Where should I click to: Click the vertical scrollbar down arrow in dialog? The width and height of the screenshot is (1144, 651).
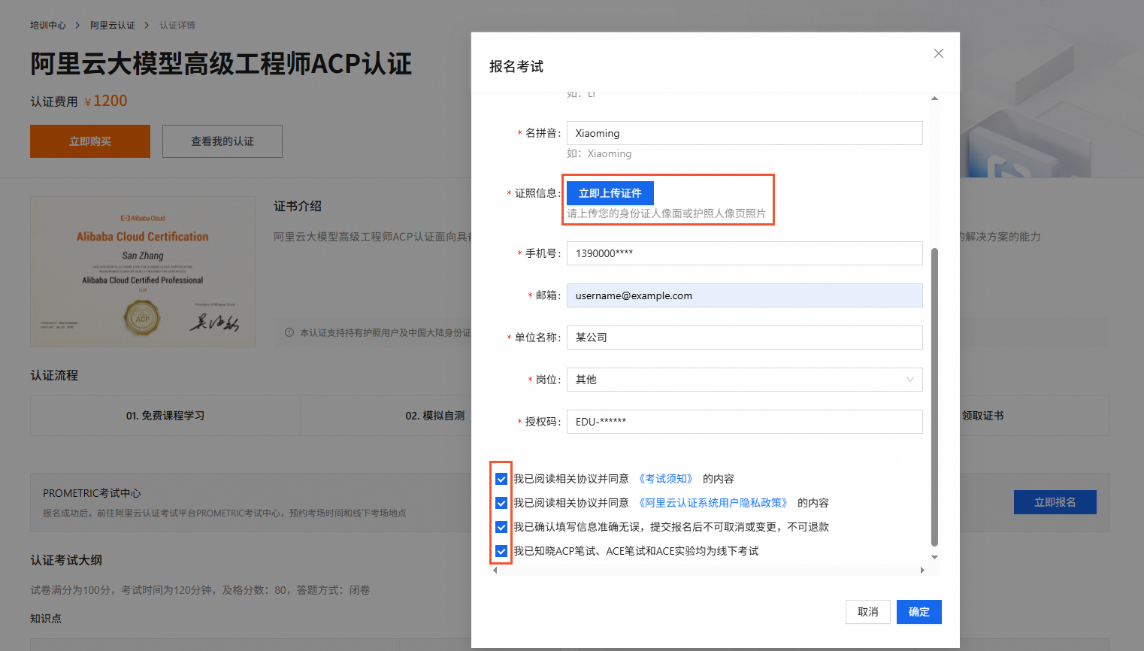coord(934,557)
